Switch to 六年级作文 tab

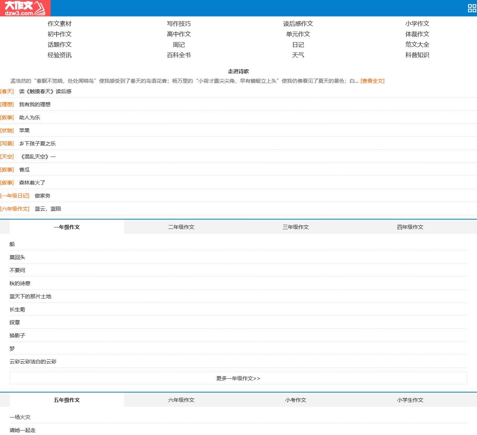[x=181, y=400]
